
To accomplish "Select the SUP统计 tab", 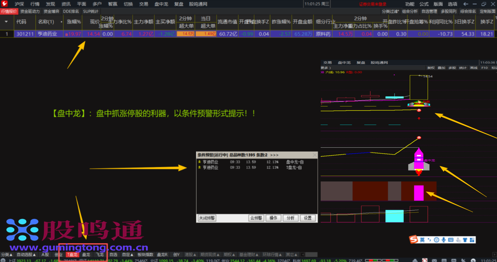I will click(x=91, y=11).
